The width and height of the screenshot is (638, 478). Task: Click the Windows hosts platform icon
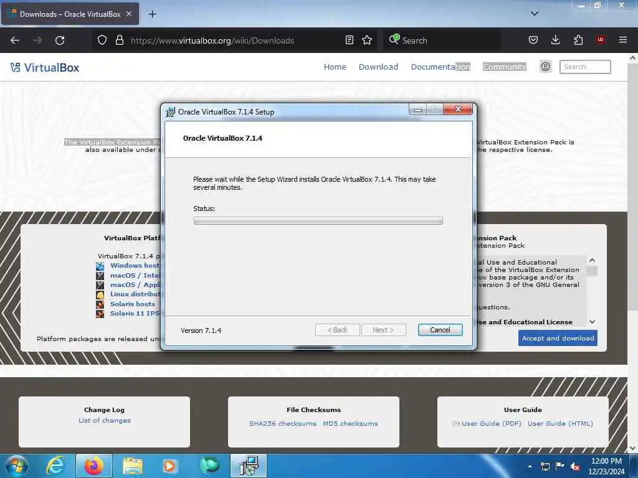click(x=100, y=266)
